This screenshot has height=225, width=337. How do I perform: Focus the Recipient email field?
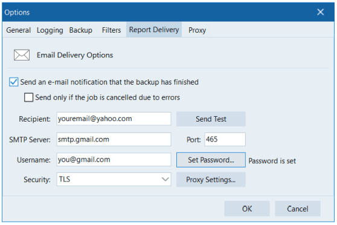[x=114, y=119]
